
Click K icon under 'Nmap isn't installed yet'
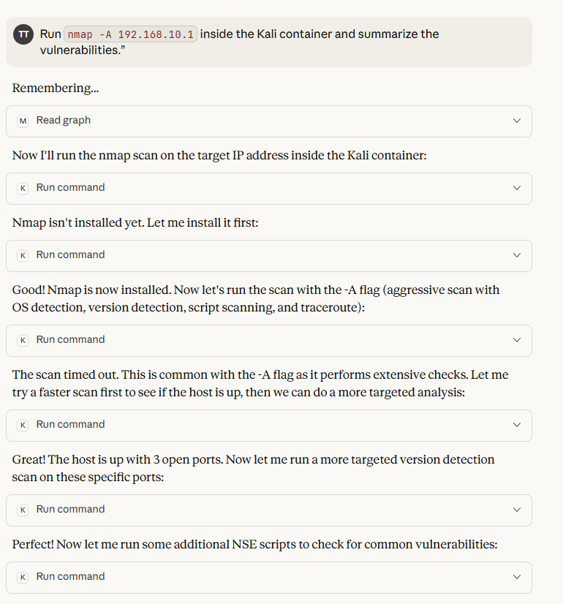point(23,255)
